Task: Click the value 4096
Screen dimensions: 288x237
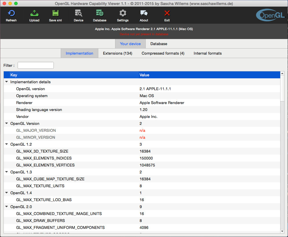Action: 144,228
